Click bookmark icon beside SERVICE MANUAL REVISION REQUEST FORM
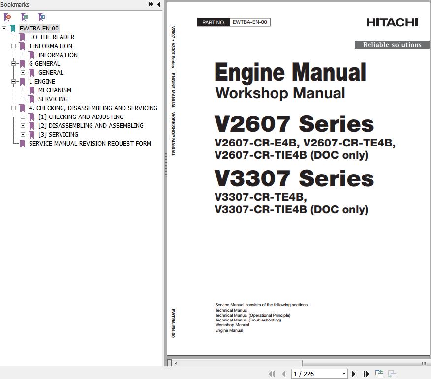The image size is (431, 379). point(22,144)
